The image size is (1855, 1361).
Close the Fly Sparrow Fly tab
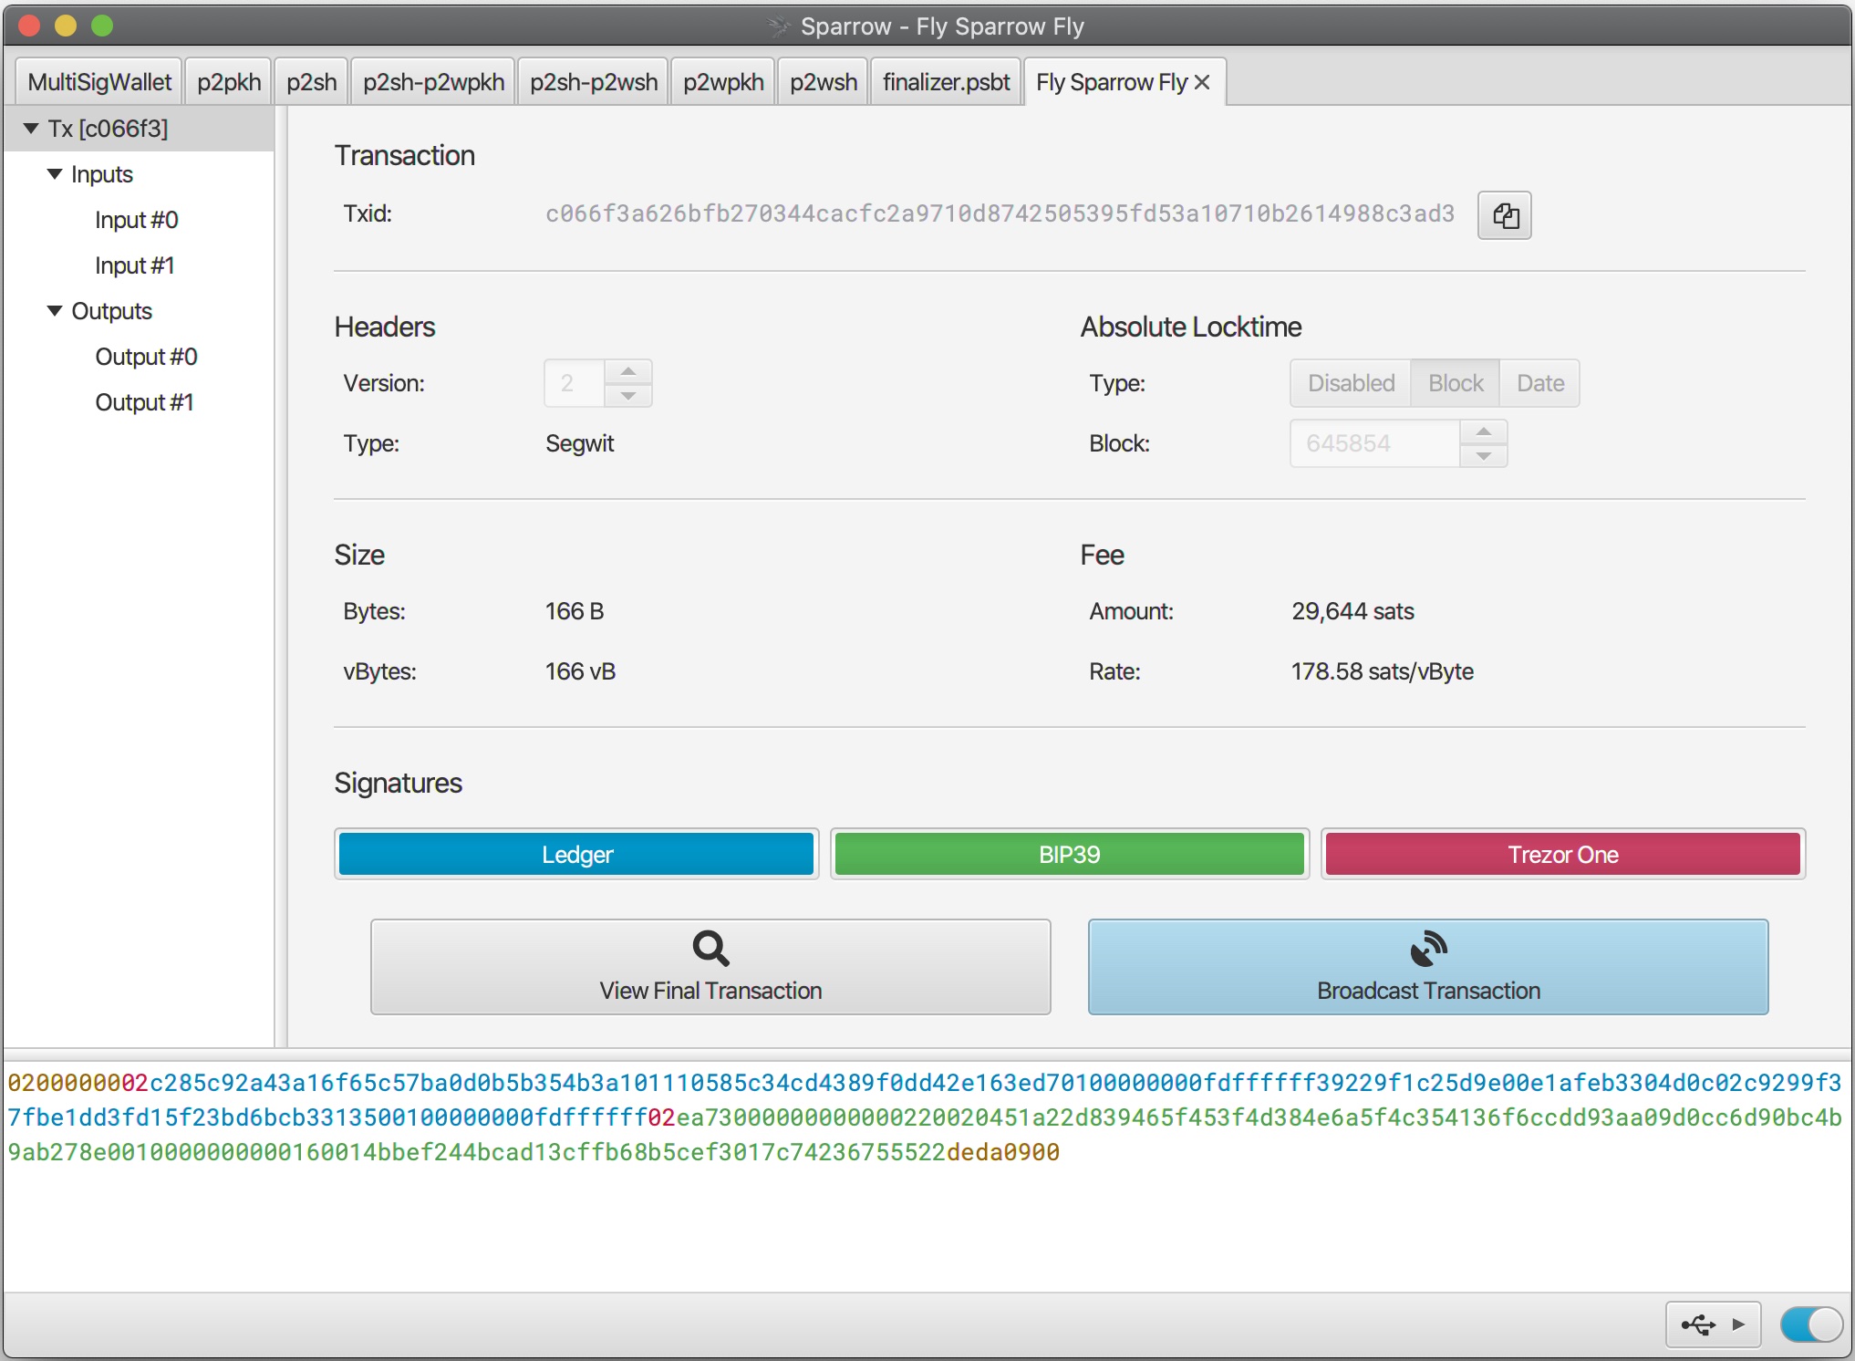click(1203, 82)
